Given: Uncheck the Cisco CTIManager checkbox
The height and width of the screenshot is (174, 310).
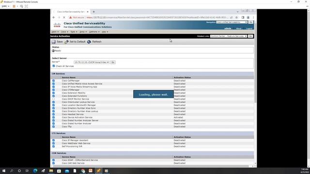Looking at the screenshot, I should (54, 90).
